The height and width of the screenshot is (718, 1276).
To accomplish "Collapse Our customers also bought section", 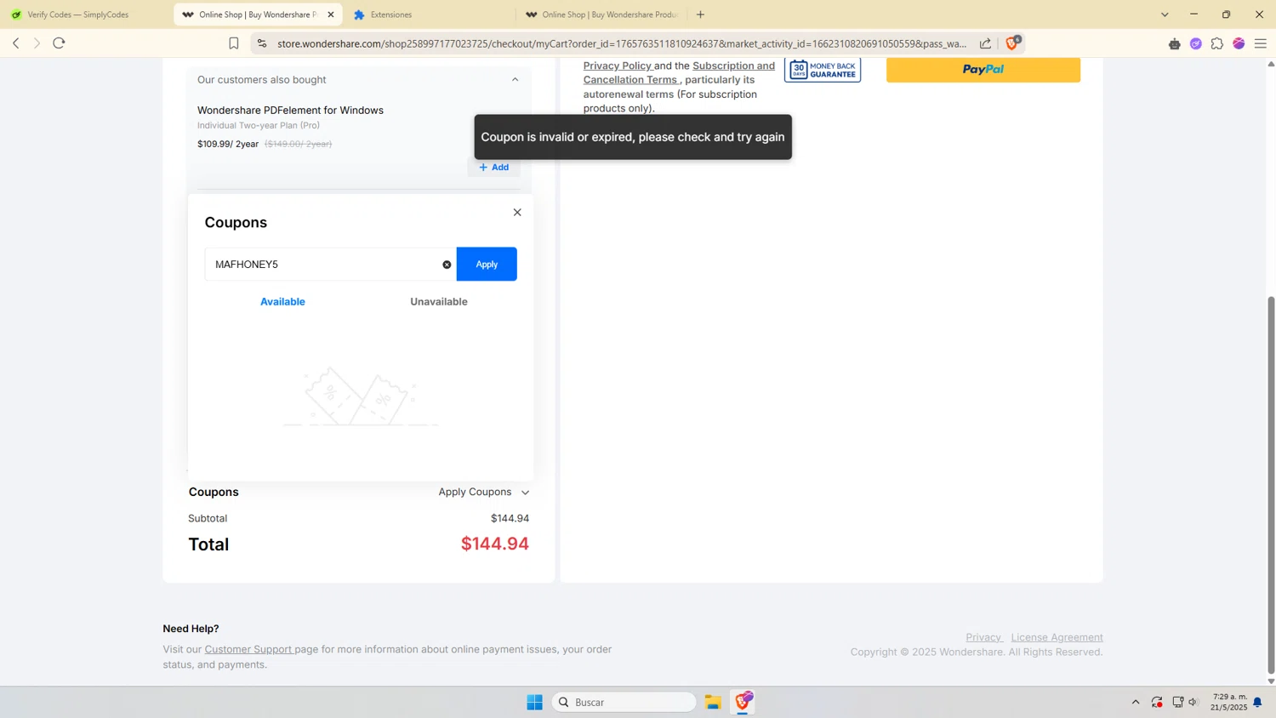I will [515, 80].
